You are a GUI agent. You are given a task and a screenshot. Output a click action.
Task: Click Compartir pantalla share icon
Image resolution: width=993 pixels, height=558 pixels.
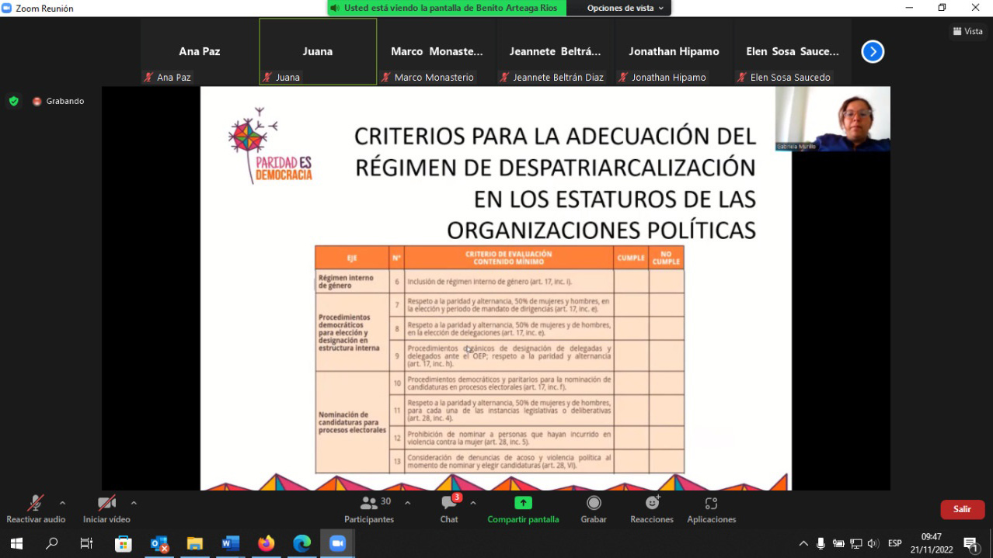(x=523, y=503)
